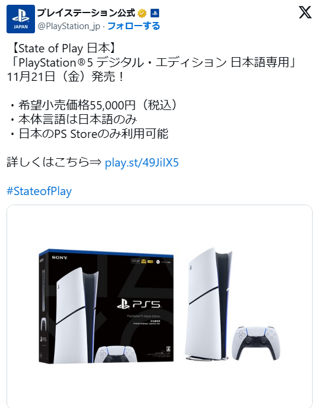Click the SONY logo on the box
Viewport: 315px width, 408px height.
coord(60,258)
